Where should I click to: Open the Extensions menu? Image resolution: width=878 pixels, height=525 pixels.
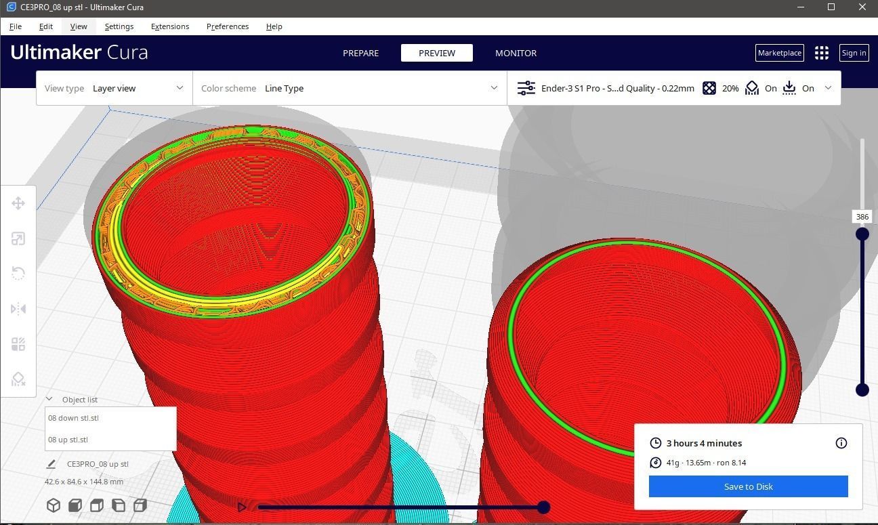coord(170,26)
